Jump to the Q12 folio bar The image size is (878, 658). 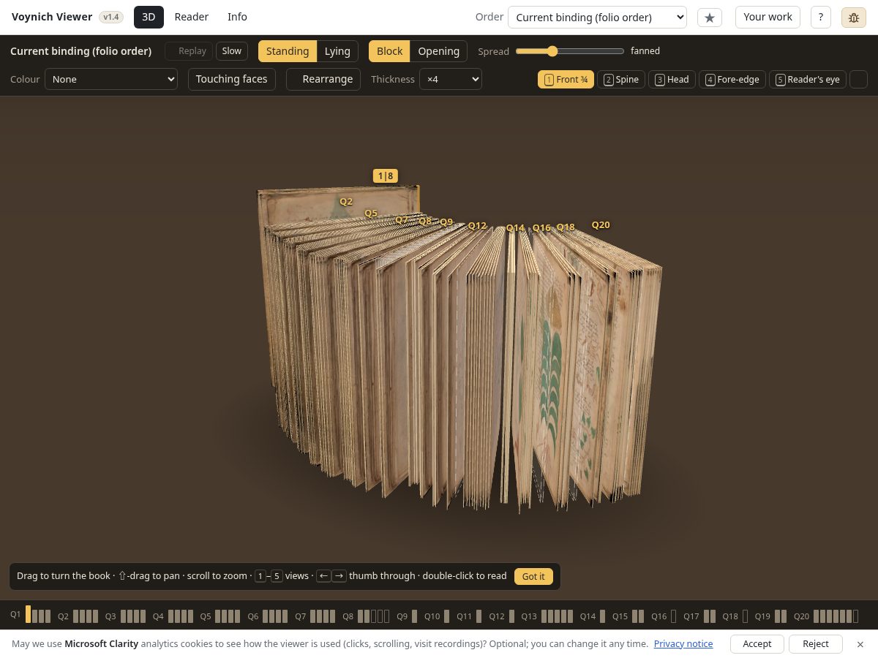tap(511, 616)
